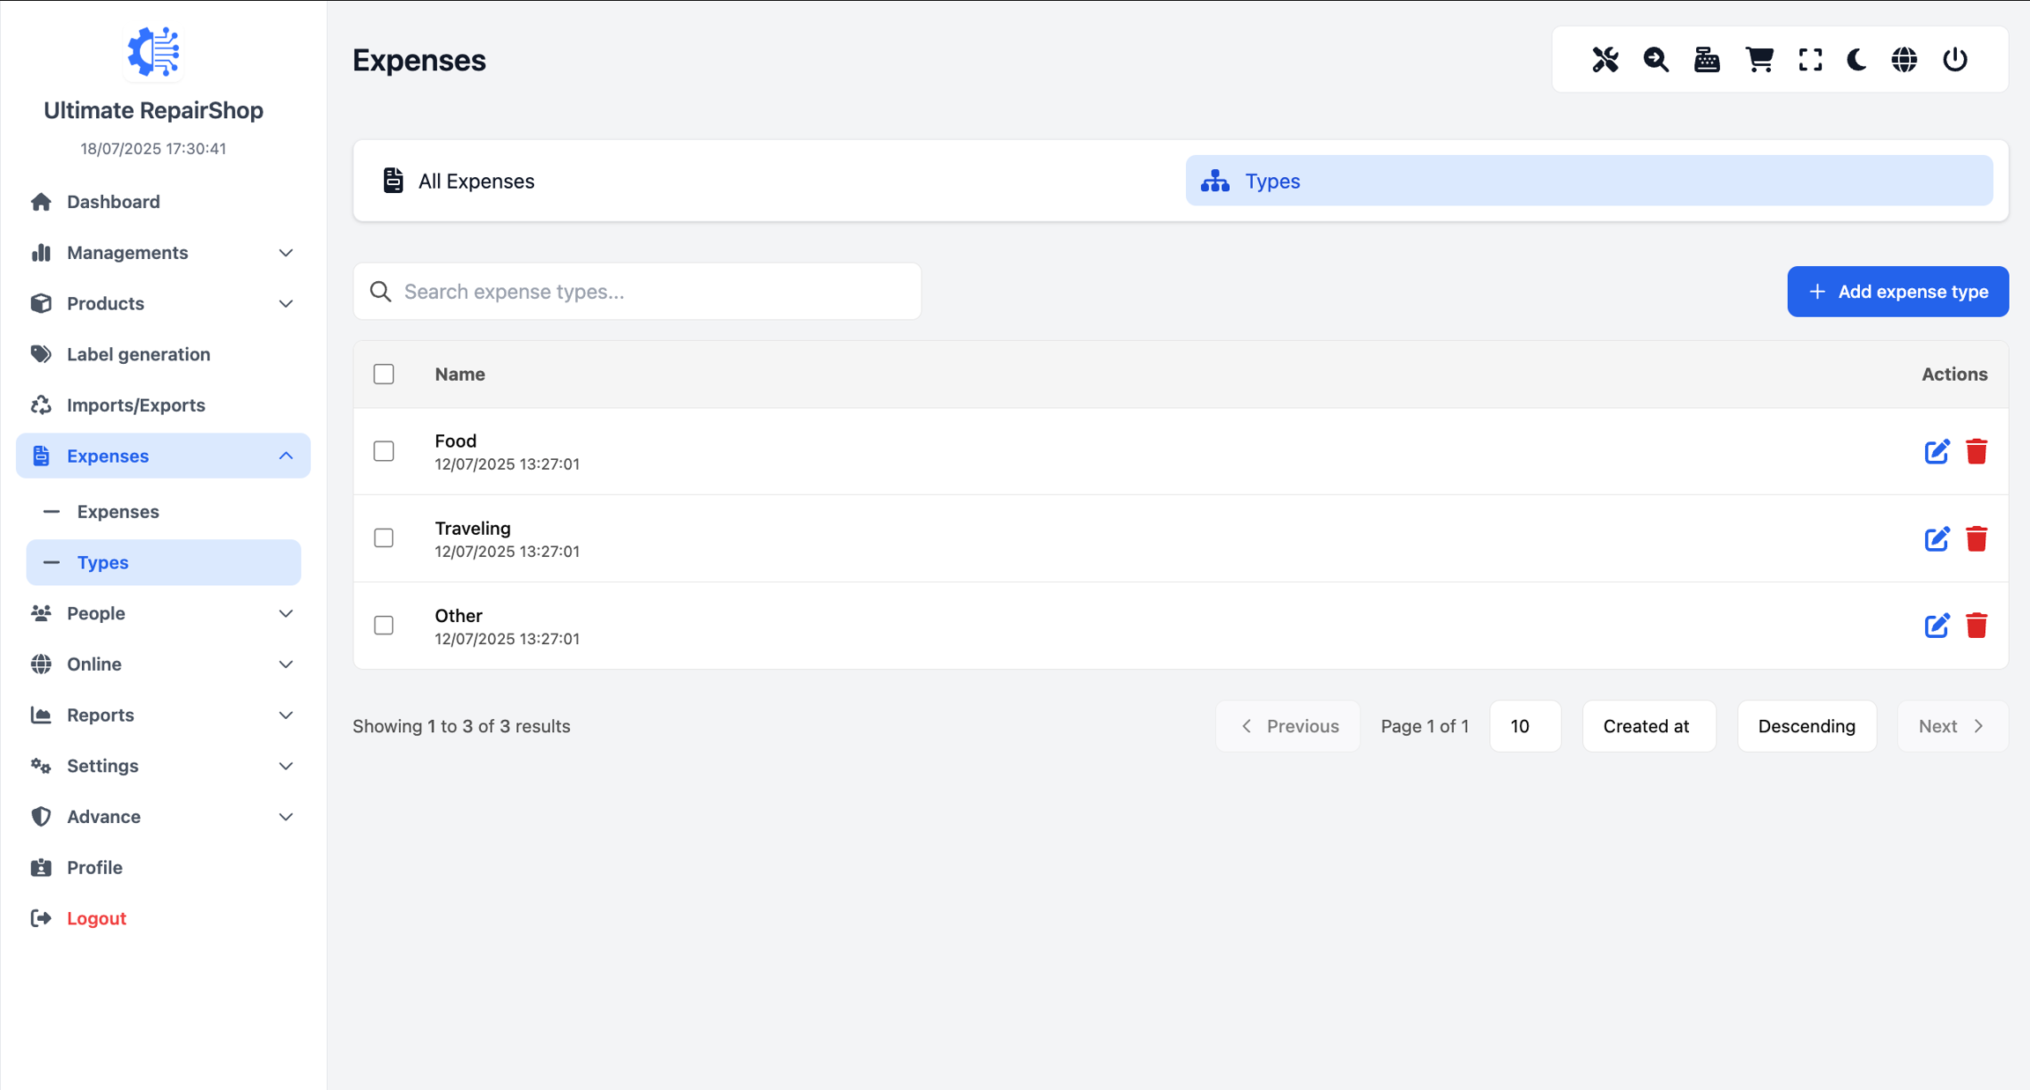2030x1090 pixels.
Task: Open the shopping cart icon
Action: pyautogui.click(x=1759, y=60)
